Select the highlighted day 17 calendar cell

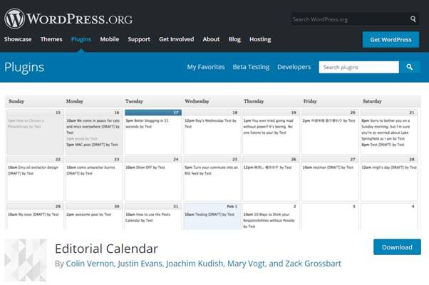[153, 131]
